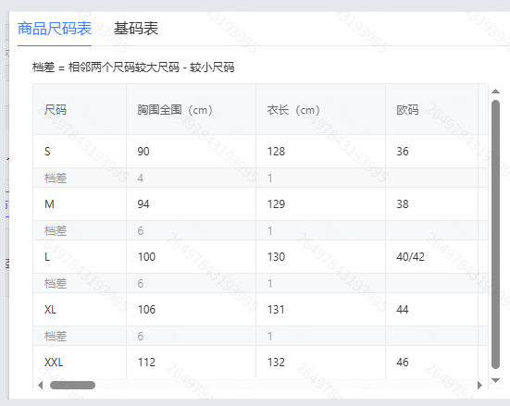The image size is (510, 406).
Task: Click the vertical scrollbar thumb
Action: point(495,234)
